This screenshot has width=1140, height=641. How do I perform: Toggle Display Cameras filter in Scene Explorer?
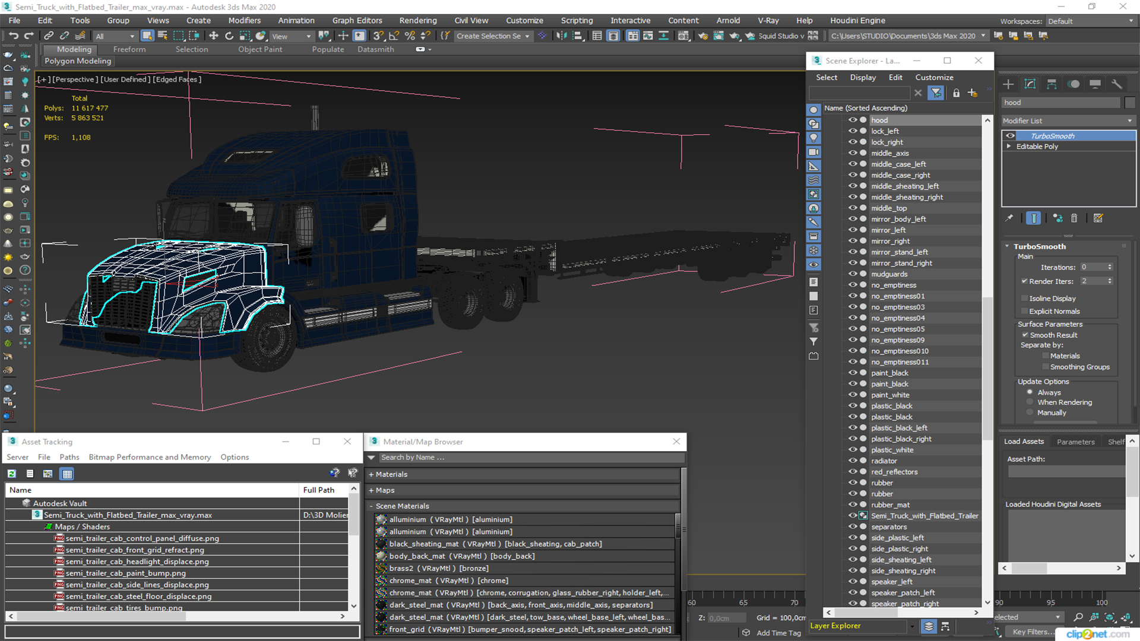click(x=813, y=152)
